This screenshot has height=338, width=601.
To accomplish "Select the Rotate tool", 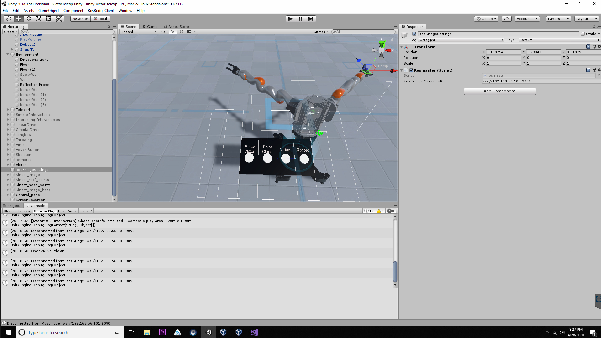I will [x=29, y=19].
